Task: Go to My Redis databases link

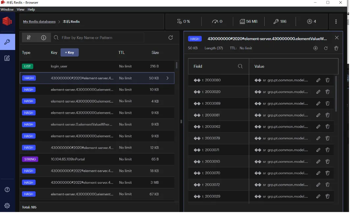Action: point(39,22)
